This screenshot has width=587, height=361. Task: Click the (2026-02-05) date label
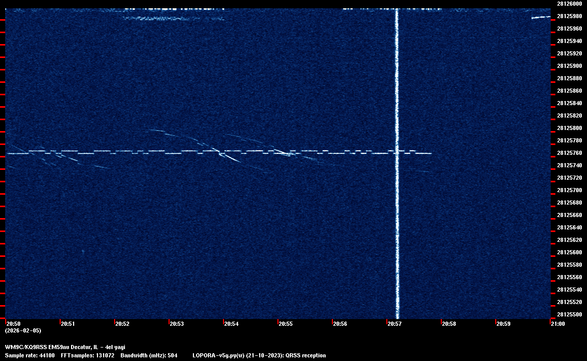(x=23, y=330)
